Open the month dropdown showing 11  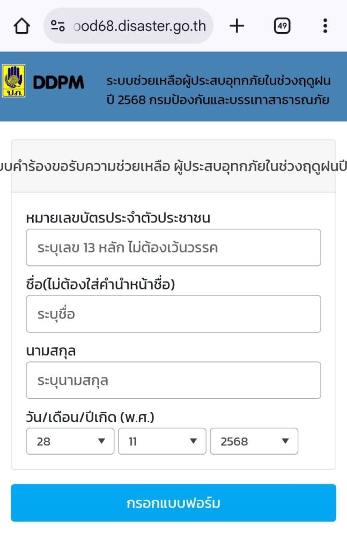coord(161,441)
